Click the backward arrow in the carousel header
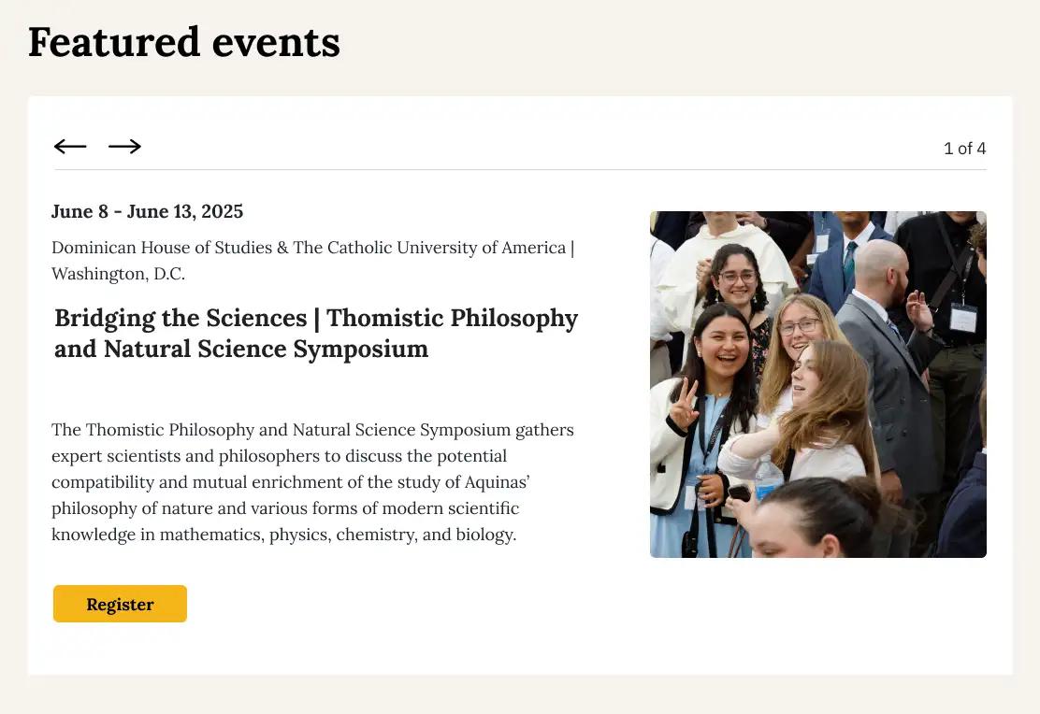 [x=70, y=146]
